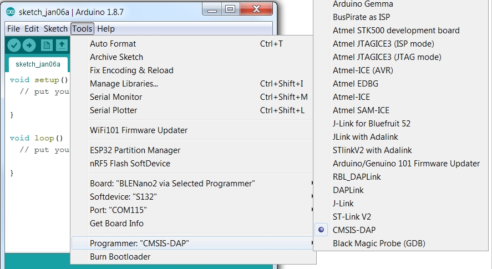Image resolution: width=492 pixels, height=269 pixels.
Task: Close the Tools menu from menu bar
Action: click(x=82, y=29)
